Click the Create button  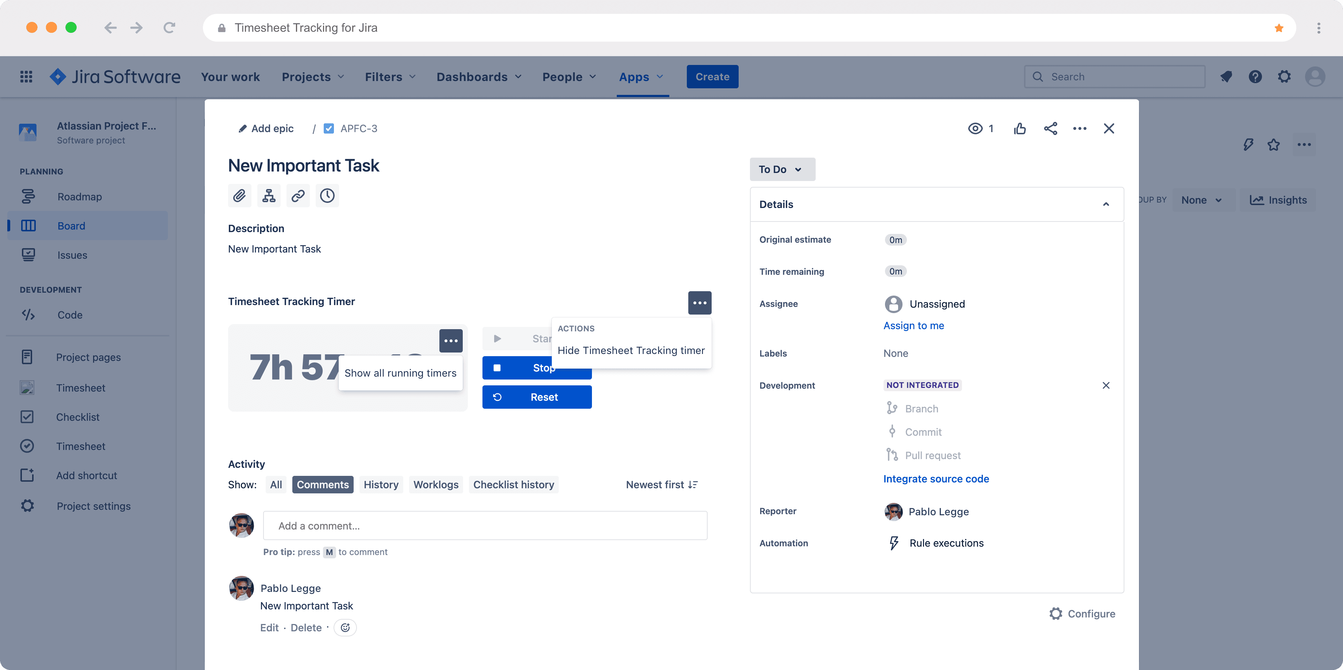coord(712,77)
